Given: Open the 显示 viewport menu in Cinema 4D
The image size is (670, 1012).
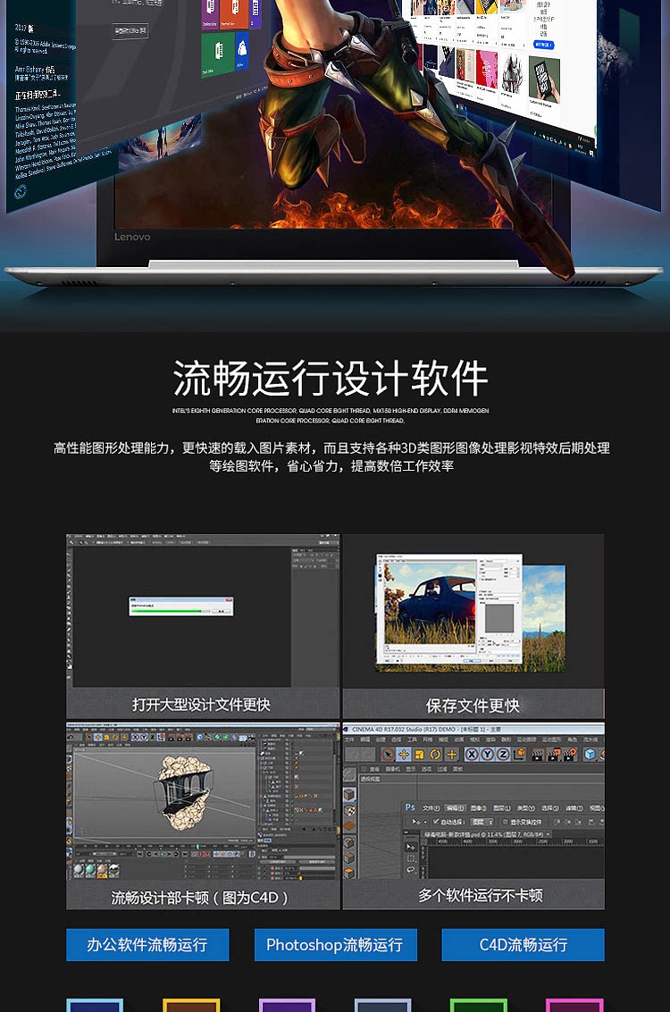Looking at the screenshot, I should [410, 769].
